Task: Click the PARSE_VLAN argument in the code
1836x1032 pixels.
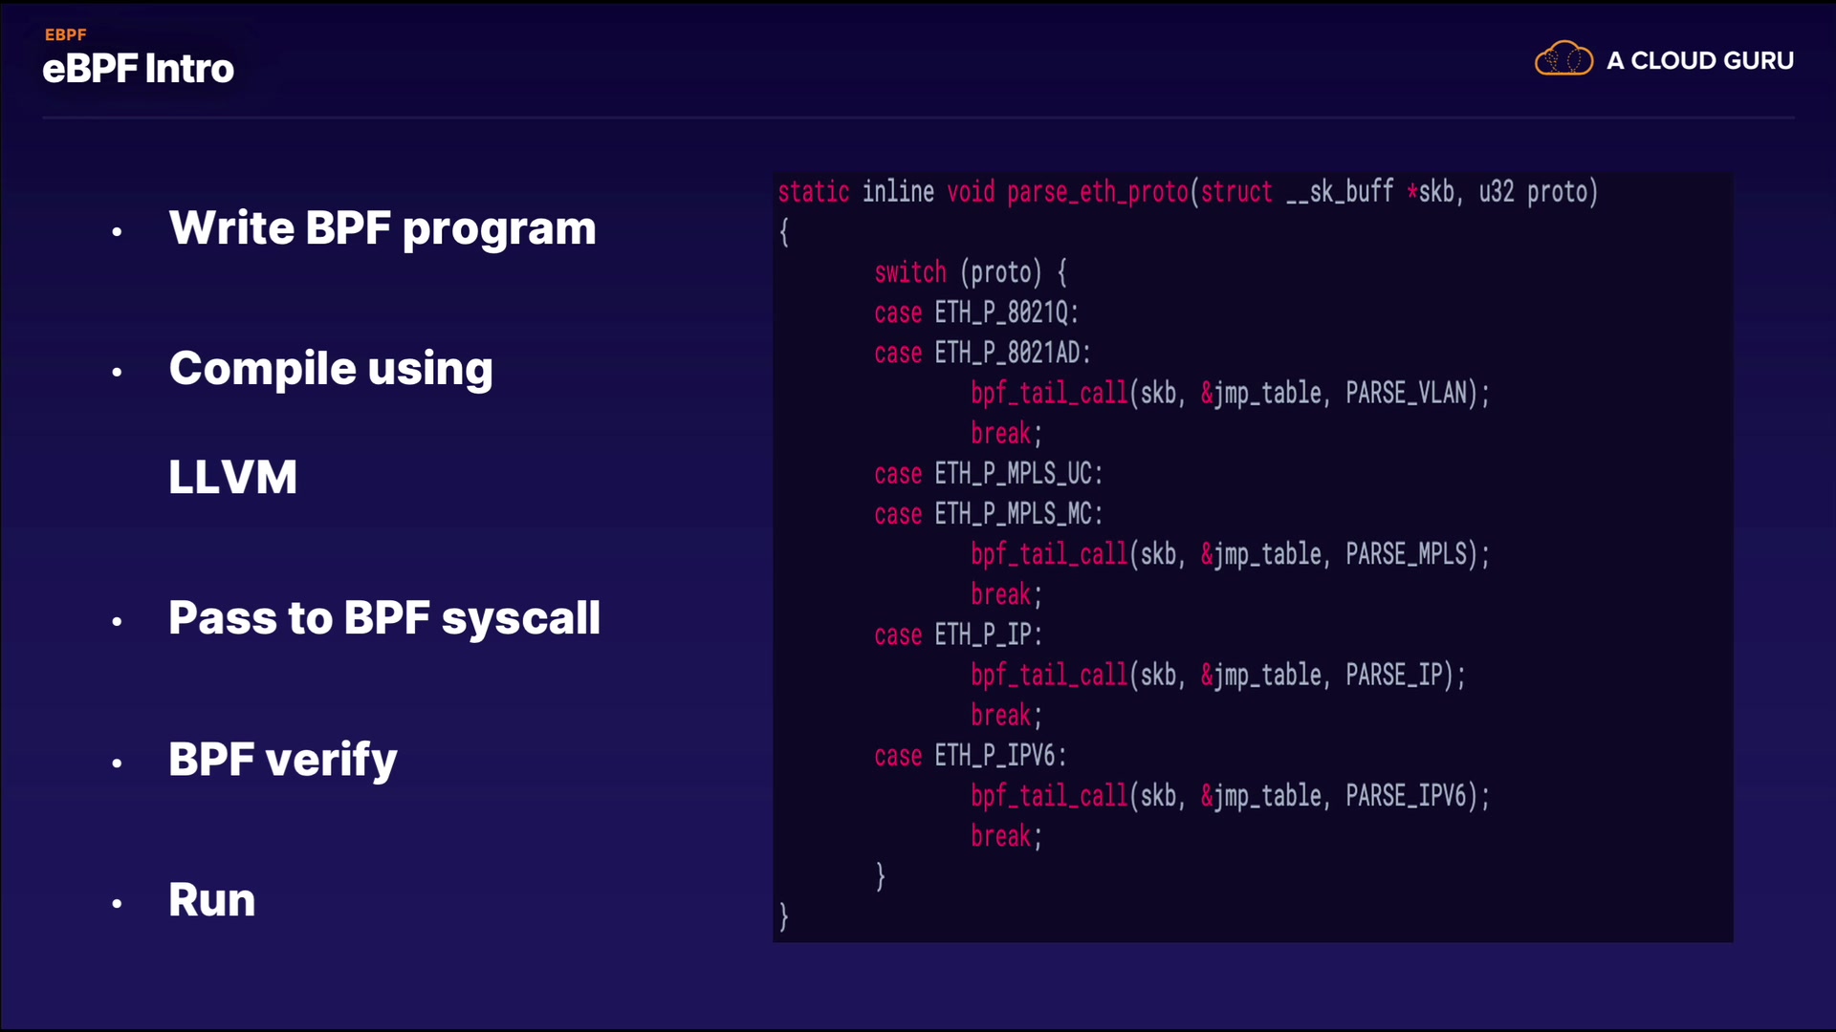Action: 1406,393
